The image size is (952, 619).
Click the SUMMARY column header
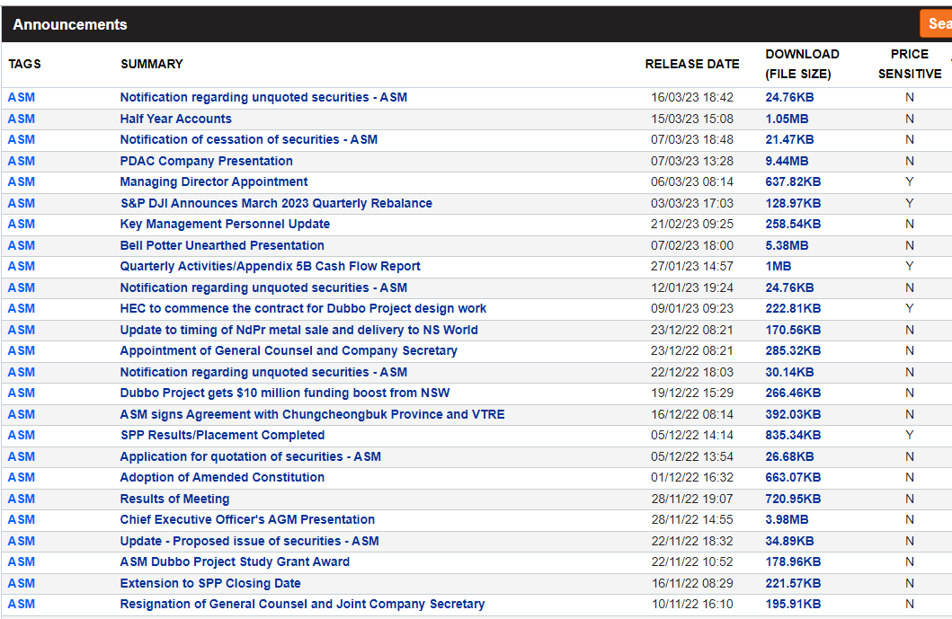(x=152, y=64)
